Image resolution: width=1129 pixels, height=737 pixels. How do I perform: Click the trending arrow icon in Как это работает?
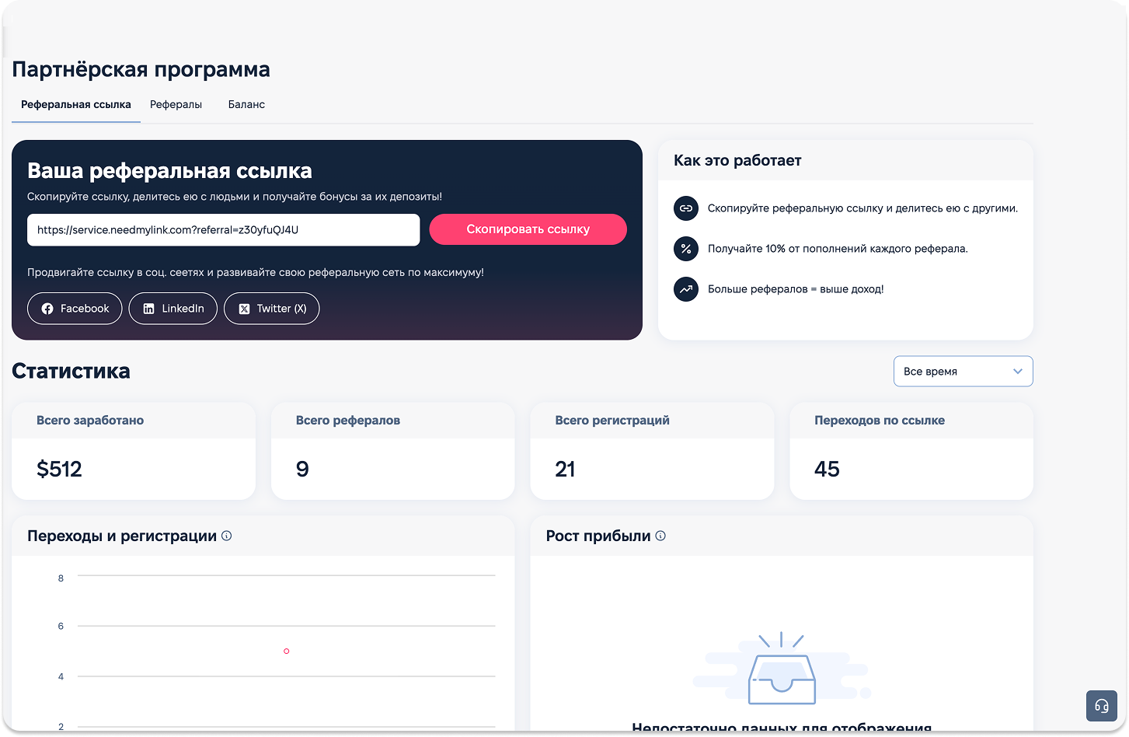(685, 289)
